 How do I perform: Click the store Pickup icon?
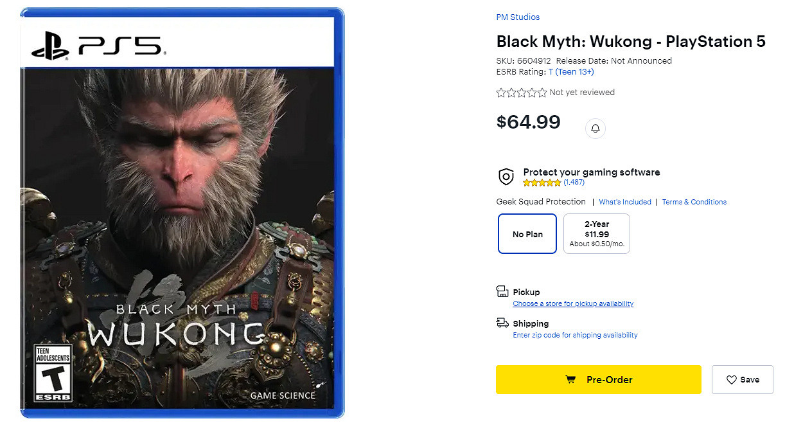click(x=502, y=292)
